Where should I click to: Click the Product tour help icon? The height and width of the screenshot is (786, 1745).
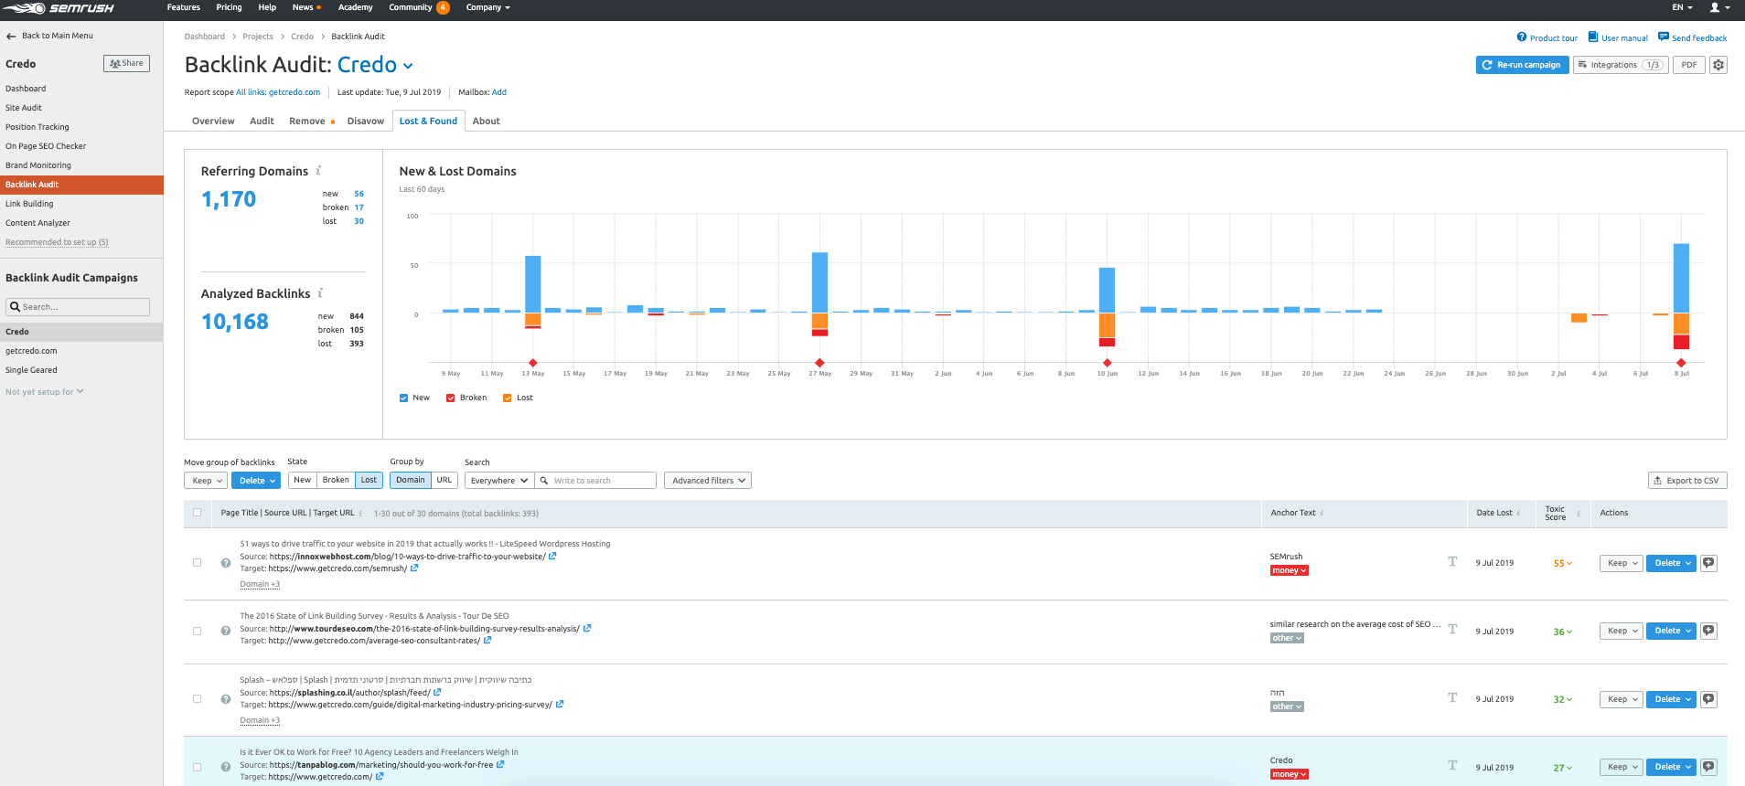pyautogui.click(x=1521, y=37)
